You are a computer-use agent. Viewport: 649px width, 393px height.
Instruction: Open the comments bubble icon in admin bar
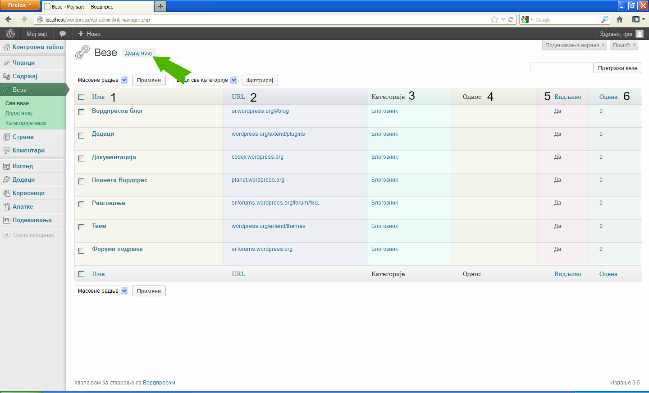[63, 34]
